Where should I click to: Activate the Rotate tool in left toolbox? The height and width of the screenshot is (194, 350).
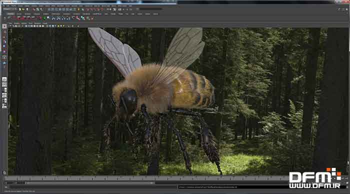tap(4, 46)
